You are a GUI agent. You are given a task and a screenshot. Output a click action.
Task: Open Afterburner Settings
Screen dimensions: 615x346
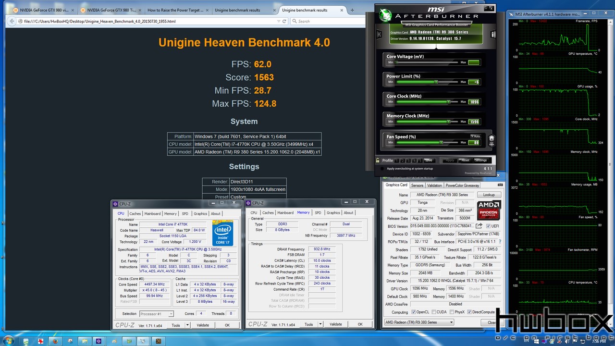[480, 160]
